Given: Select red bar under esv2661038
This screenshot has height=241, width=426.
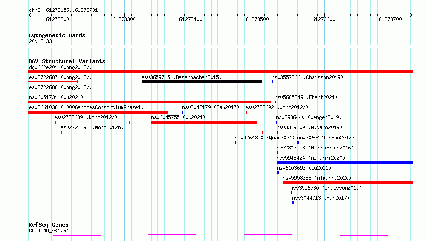Looking at the screenshot, I should (x=98, y=112).
